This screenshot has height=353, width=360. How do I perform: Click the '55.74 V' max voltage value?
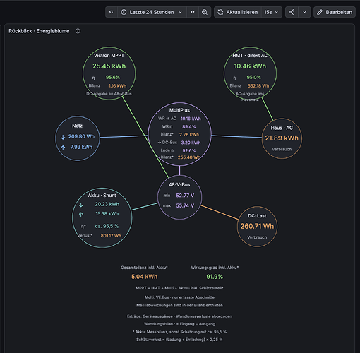[185, 205]
